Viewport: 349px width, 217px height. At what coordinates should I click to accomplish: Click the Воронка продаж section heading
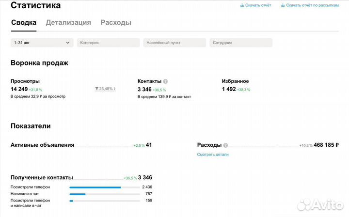pyautogui.click(x=39, y=63)
